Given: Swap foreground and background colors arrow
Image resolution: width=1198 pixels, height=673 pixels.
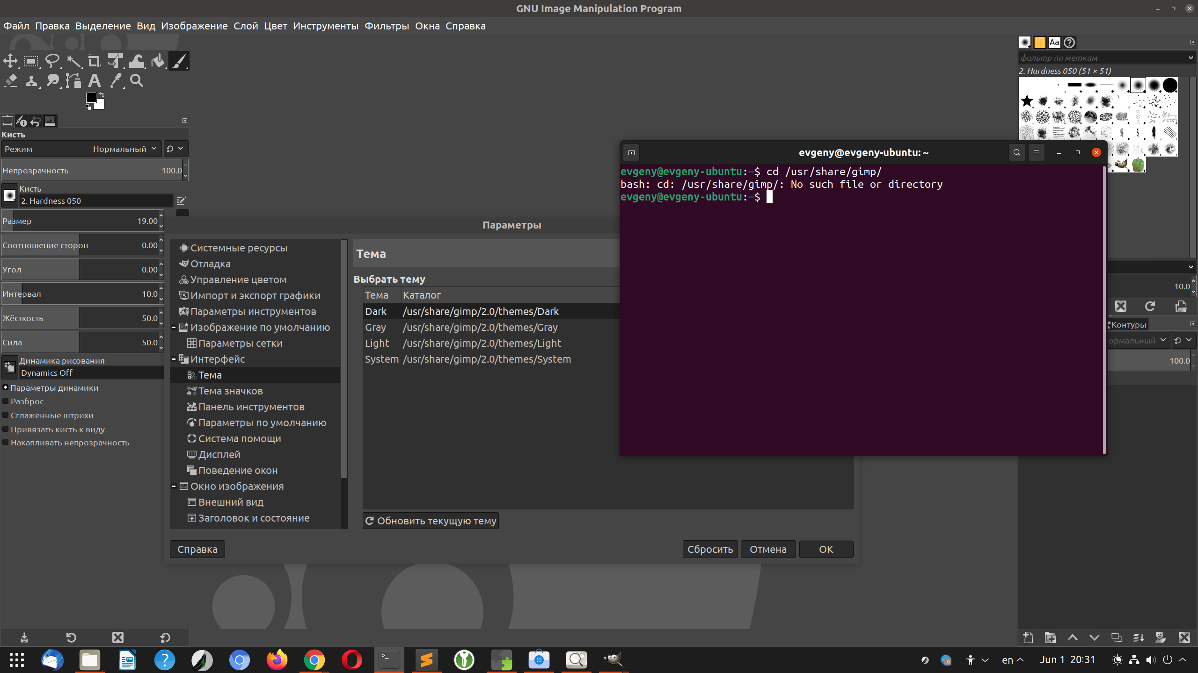Looking at the screenshot, I should tap(101, 95).
